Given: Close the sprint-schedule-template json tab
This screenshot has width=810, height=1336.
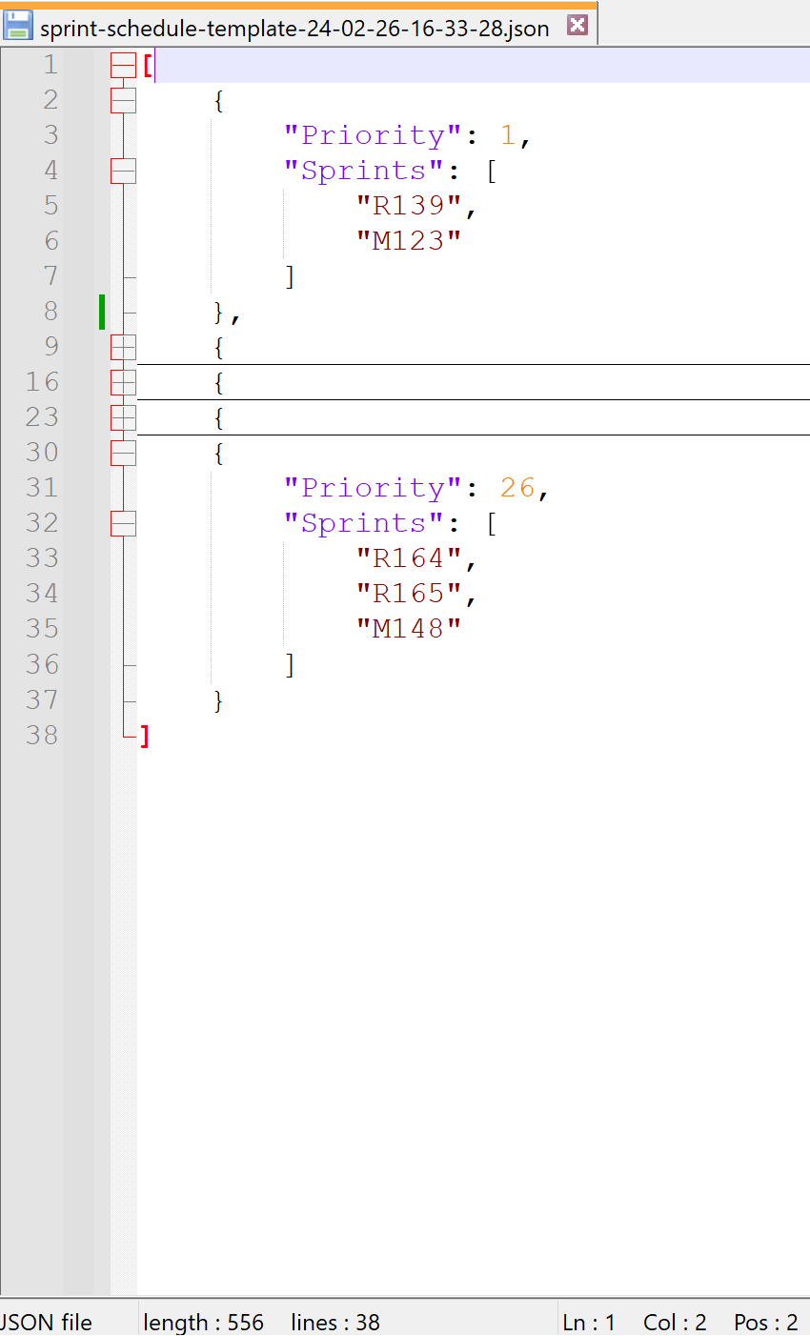Looking at the screenshot, I should [x=577, y=26].
